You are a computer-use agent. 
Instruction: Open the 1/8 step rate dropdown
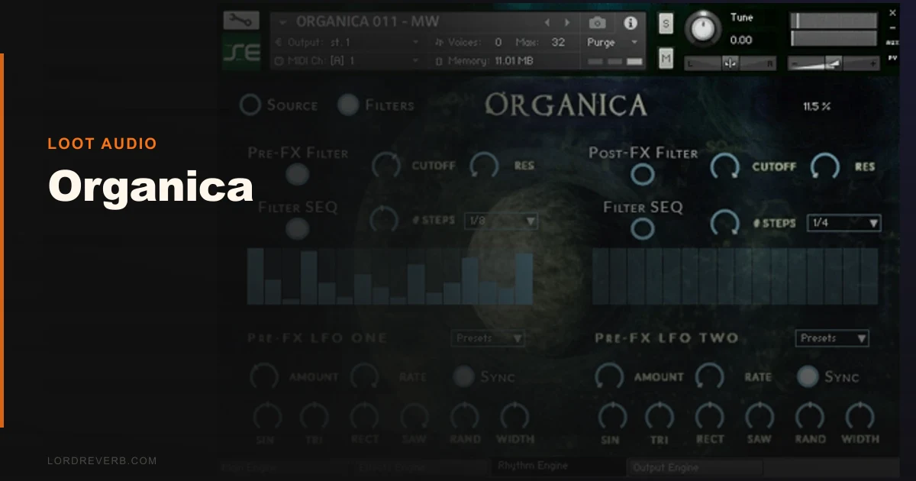point(501,222)
